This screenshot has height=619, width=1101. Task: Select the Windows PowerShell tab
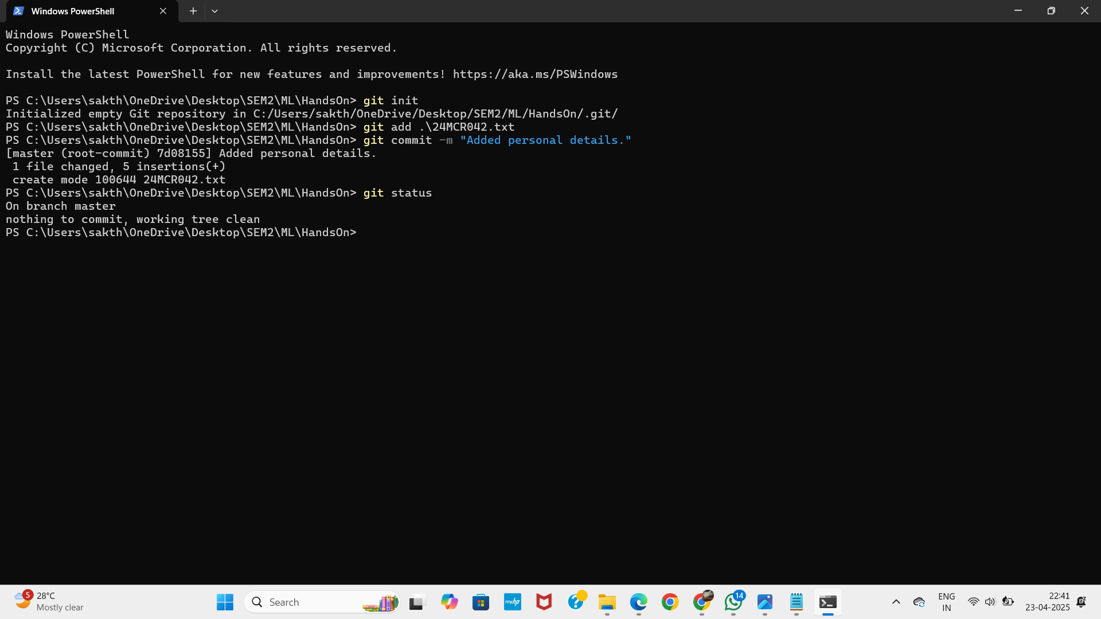point(92,11)
